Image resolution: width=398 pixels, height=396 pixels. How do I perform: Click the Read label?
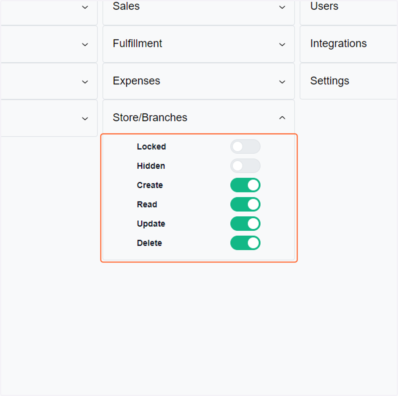tap(147, 204)
